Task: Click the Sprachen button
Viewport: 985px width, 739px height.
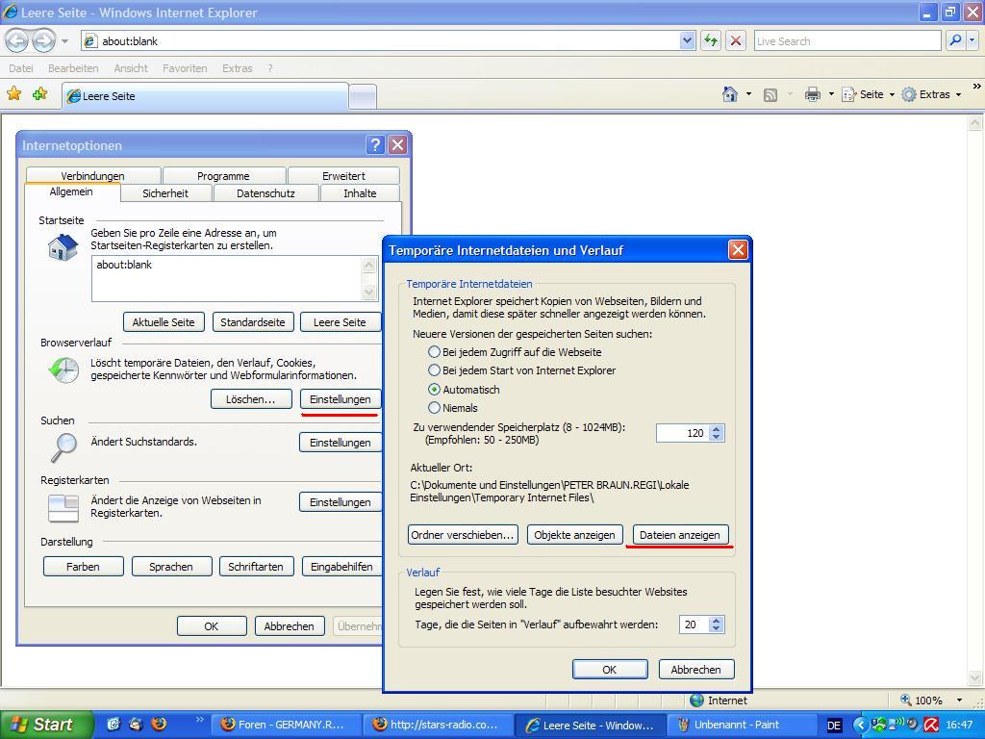Action: click(x=171, y=566)
